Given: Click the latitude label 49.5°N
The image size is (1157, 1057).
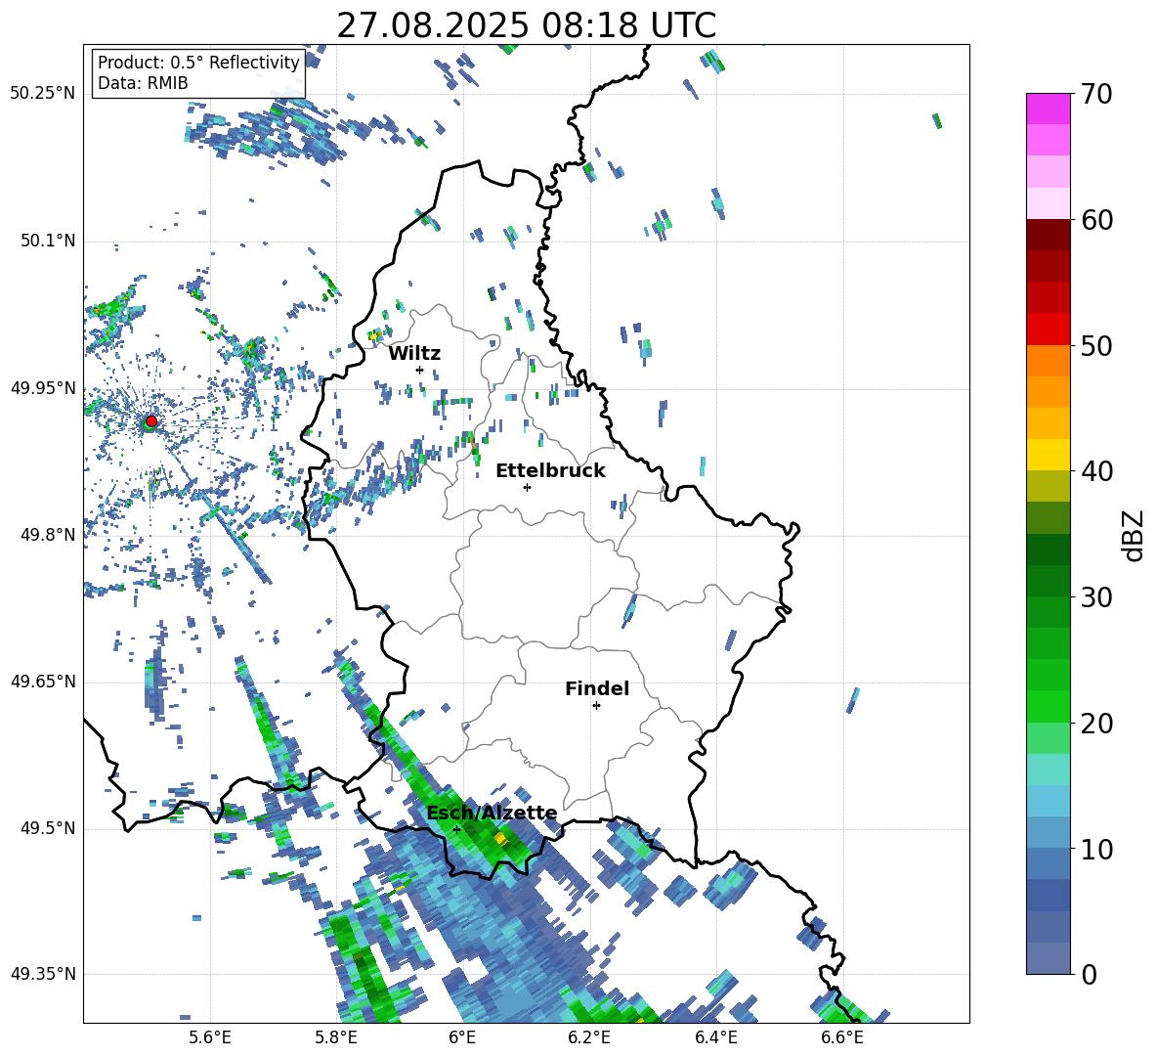Looking at the screenshot, I should click(47, 828).
